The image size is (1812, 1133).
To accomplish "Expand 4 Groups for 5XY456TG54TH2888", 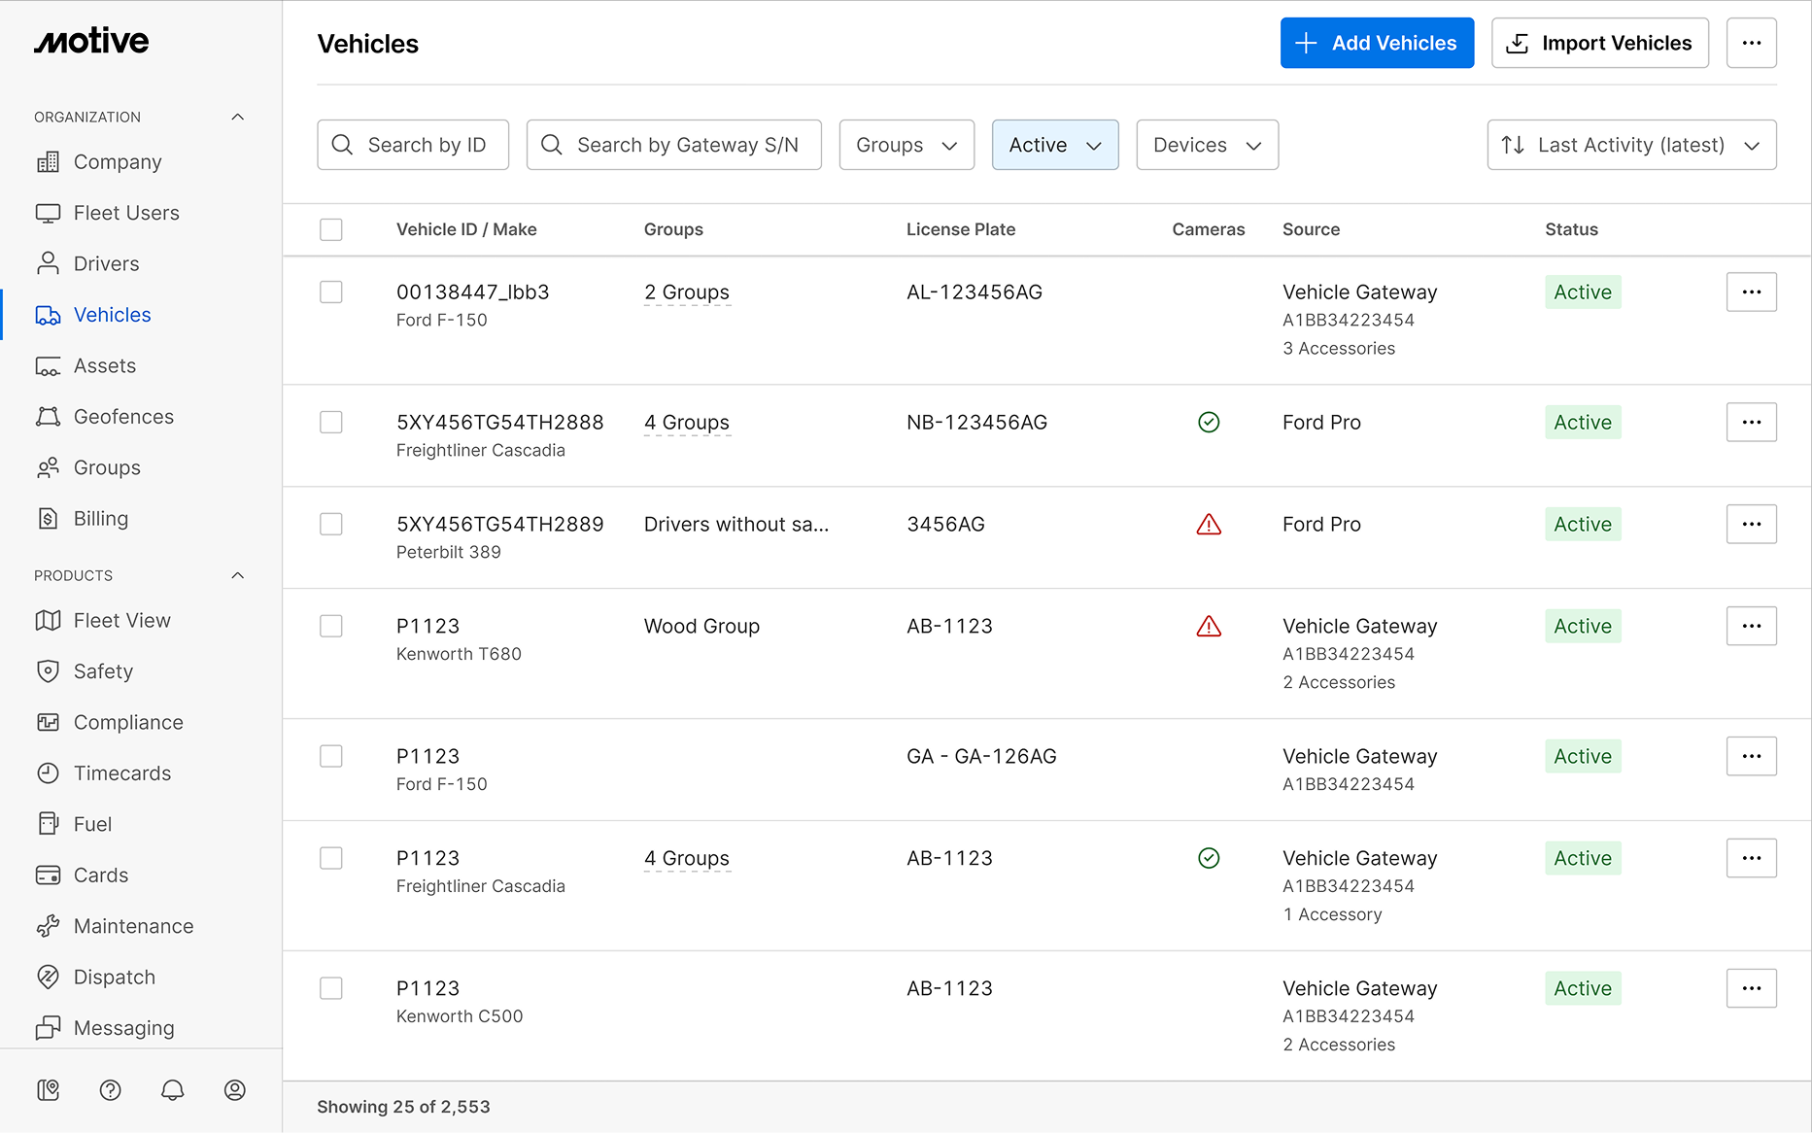I will 687,423.
